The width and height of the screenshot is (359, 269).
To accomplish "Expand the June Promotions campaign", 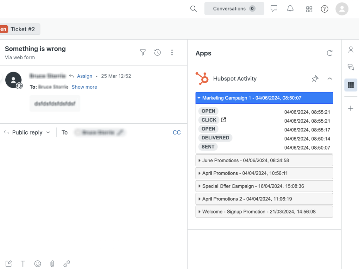I will pyautogui.click(x=200, y=160).
